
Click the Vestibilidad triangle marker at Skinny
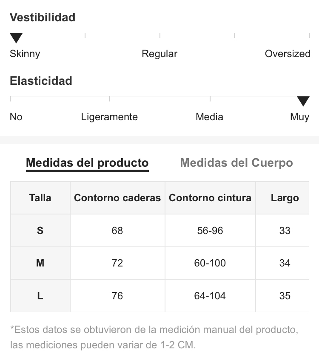click(16, 38)
